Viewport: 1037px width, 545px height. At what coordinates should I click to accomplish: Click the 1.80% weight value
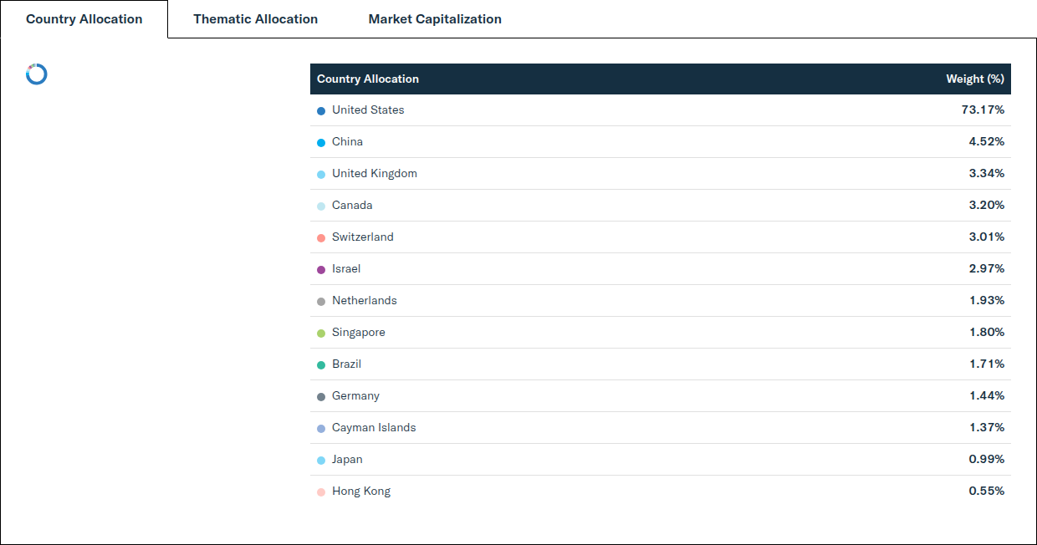point(987,332)
